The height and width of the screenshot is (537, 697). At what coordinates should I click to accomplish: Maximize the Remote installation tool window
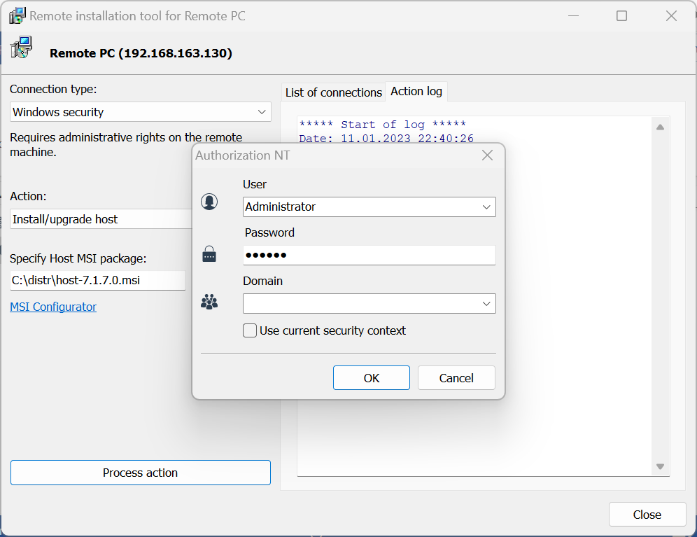pyautogui.click(x=621, y=15)
